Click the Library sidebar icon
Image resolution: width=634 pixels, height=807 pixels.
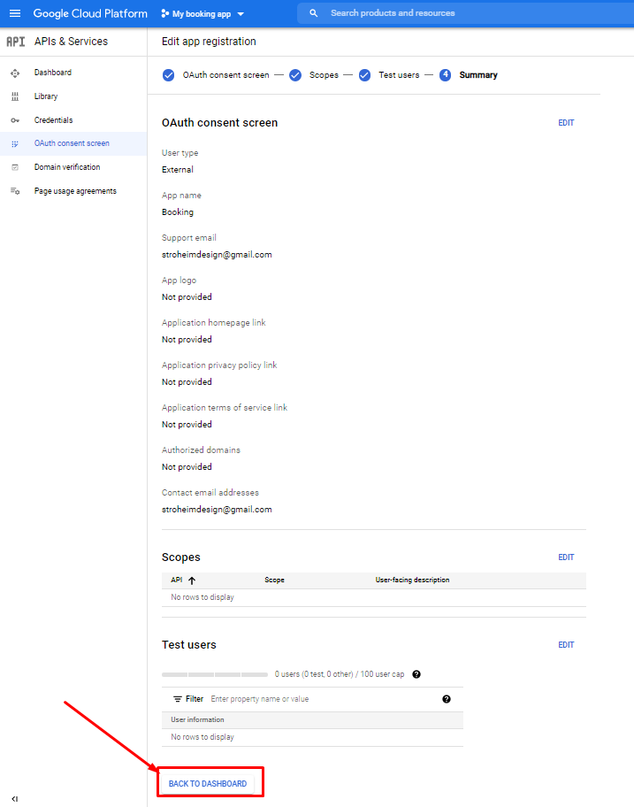pyautogui.click(x=15, y=96)
